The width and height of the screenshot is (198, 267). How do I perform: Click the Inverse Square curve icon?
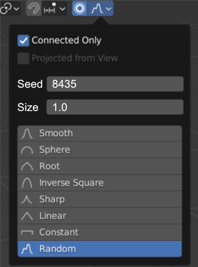[27, 183]
